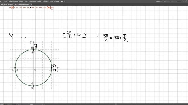This screenshot has height=105, width=188.
Task: Open the workspace switcher dropdown
Action: 159,1
